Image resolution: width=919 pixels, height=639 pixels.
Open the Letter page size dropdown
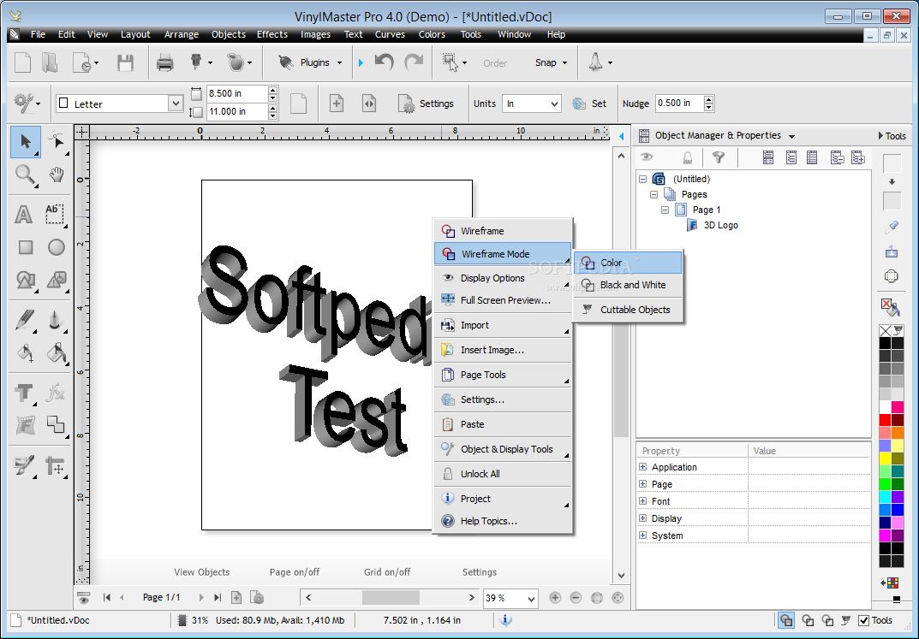(175, 104)
